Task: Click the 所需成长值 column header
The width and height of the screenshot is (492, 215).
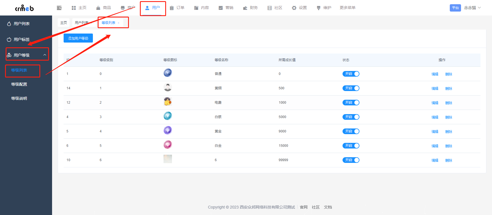Action: coord(287,60)
